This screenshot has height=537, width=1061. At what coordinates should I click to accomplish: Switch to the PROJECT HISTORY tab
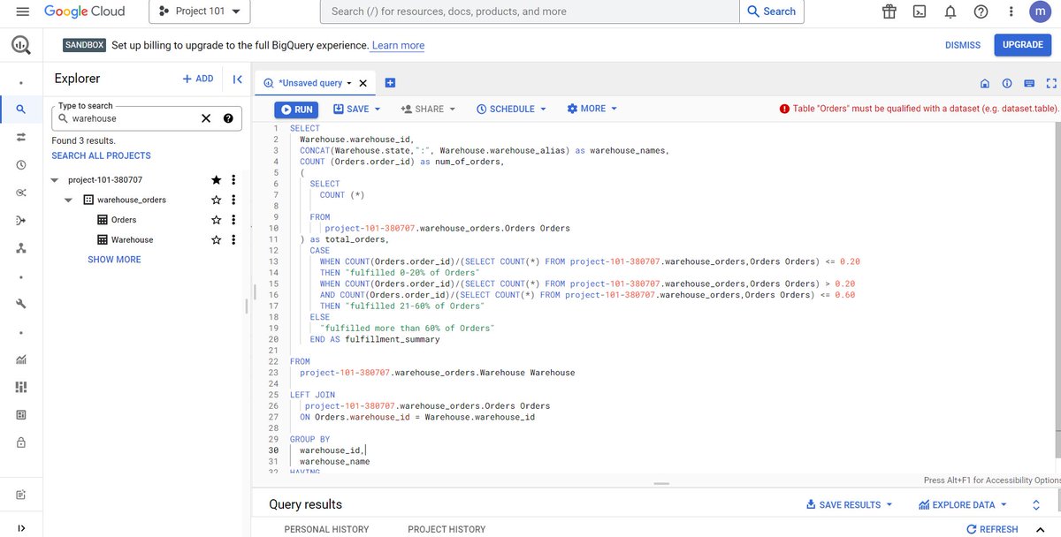point(447,529)
